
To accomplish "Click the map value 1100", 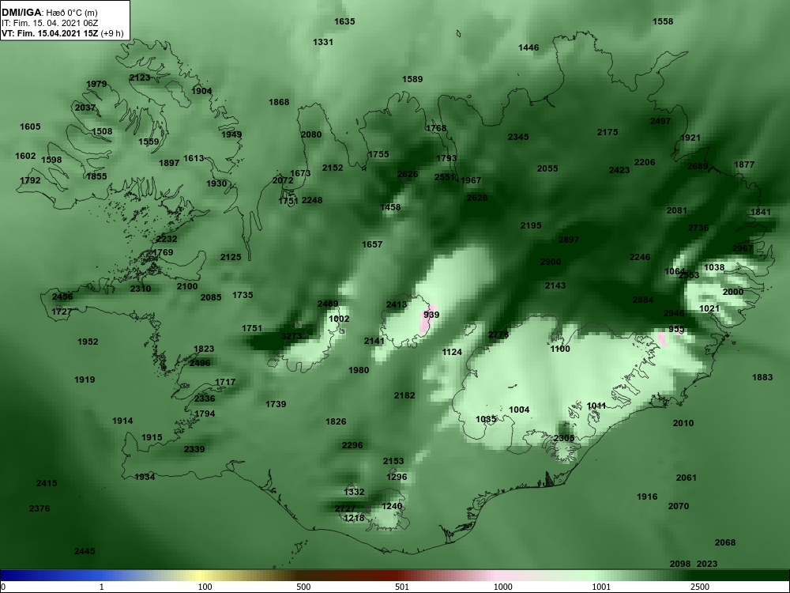I will (x=560, y=349).
